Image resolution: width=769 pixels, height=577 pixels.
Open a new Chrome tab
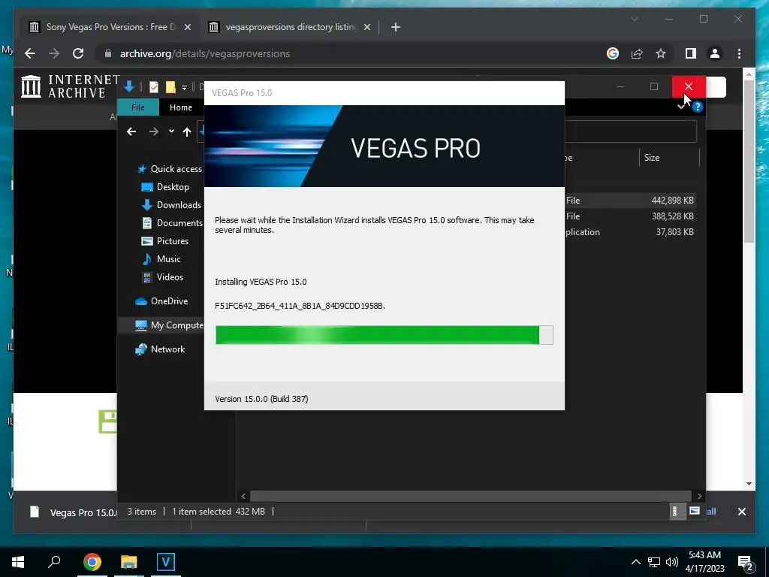click(x=395, y=27)
